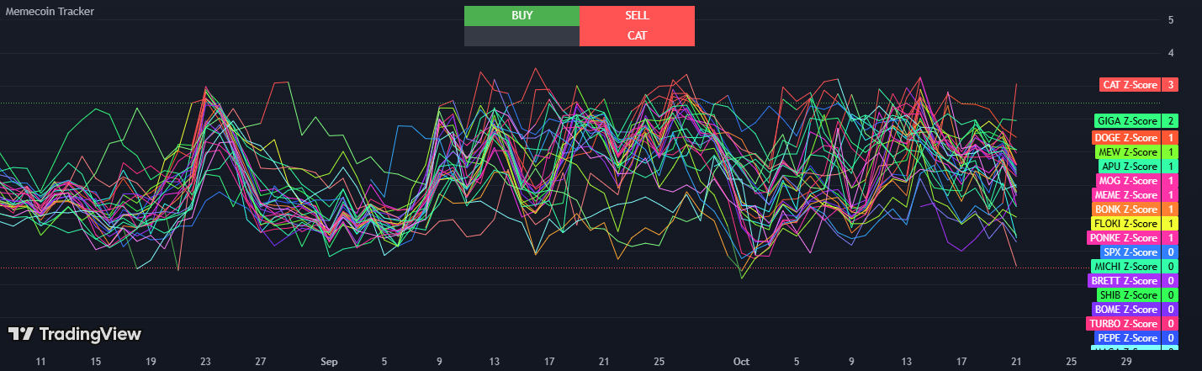This screenshot has width=1202, height=371.
Task: Click the 23 date label on the time axis
Action: pos(205,362)
